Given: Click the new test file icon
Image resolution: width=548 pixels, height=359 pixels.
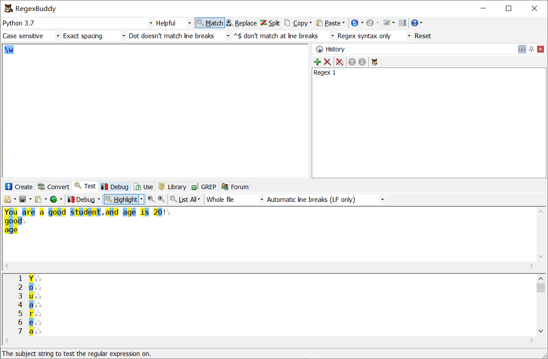Looking at the screenshot, I should [x=7, y=199].
